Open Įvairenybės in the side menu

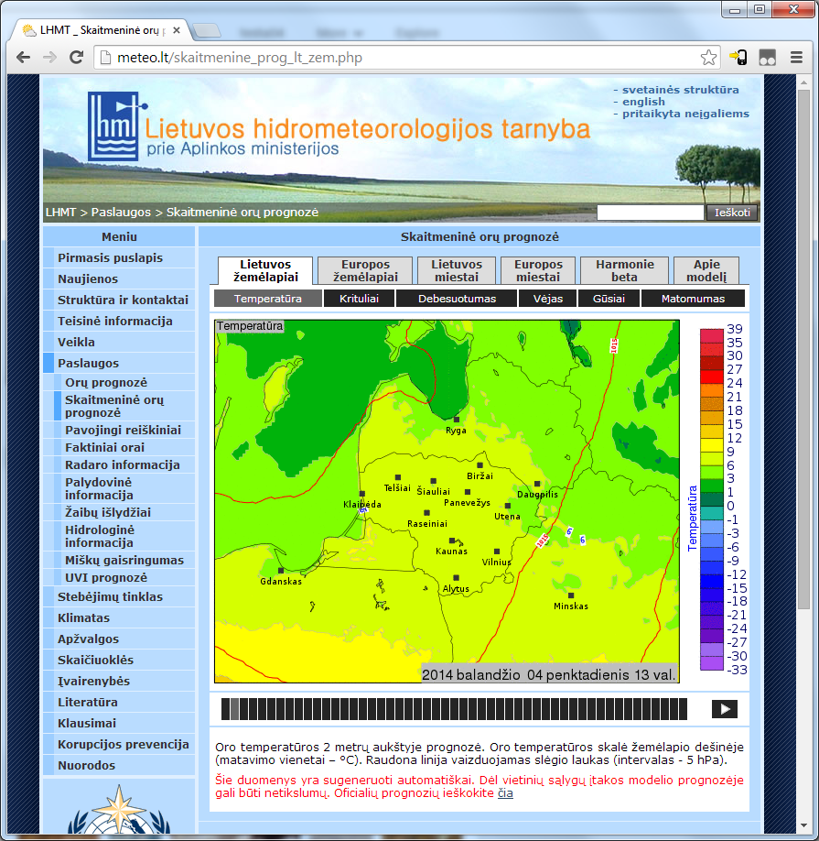click(x=119, y=681)
